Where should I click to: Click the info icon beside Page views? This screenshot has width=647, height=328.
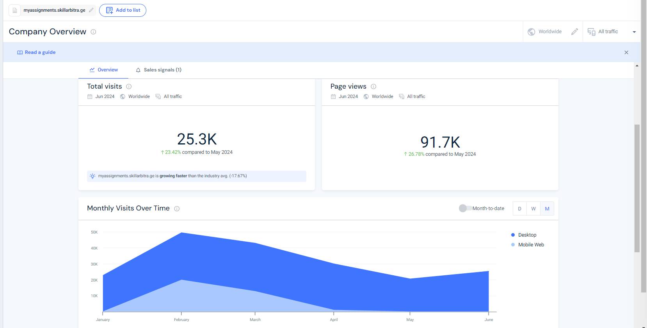click(373, 86)
